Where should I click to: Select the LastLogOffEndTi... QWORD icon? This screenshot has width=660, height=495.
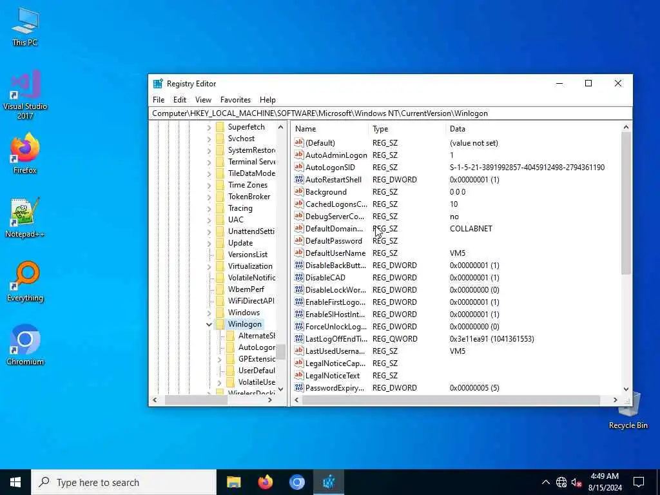[299, 338]
